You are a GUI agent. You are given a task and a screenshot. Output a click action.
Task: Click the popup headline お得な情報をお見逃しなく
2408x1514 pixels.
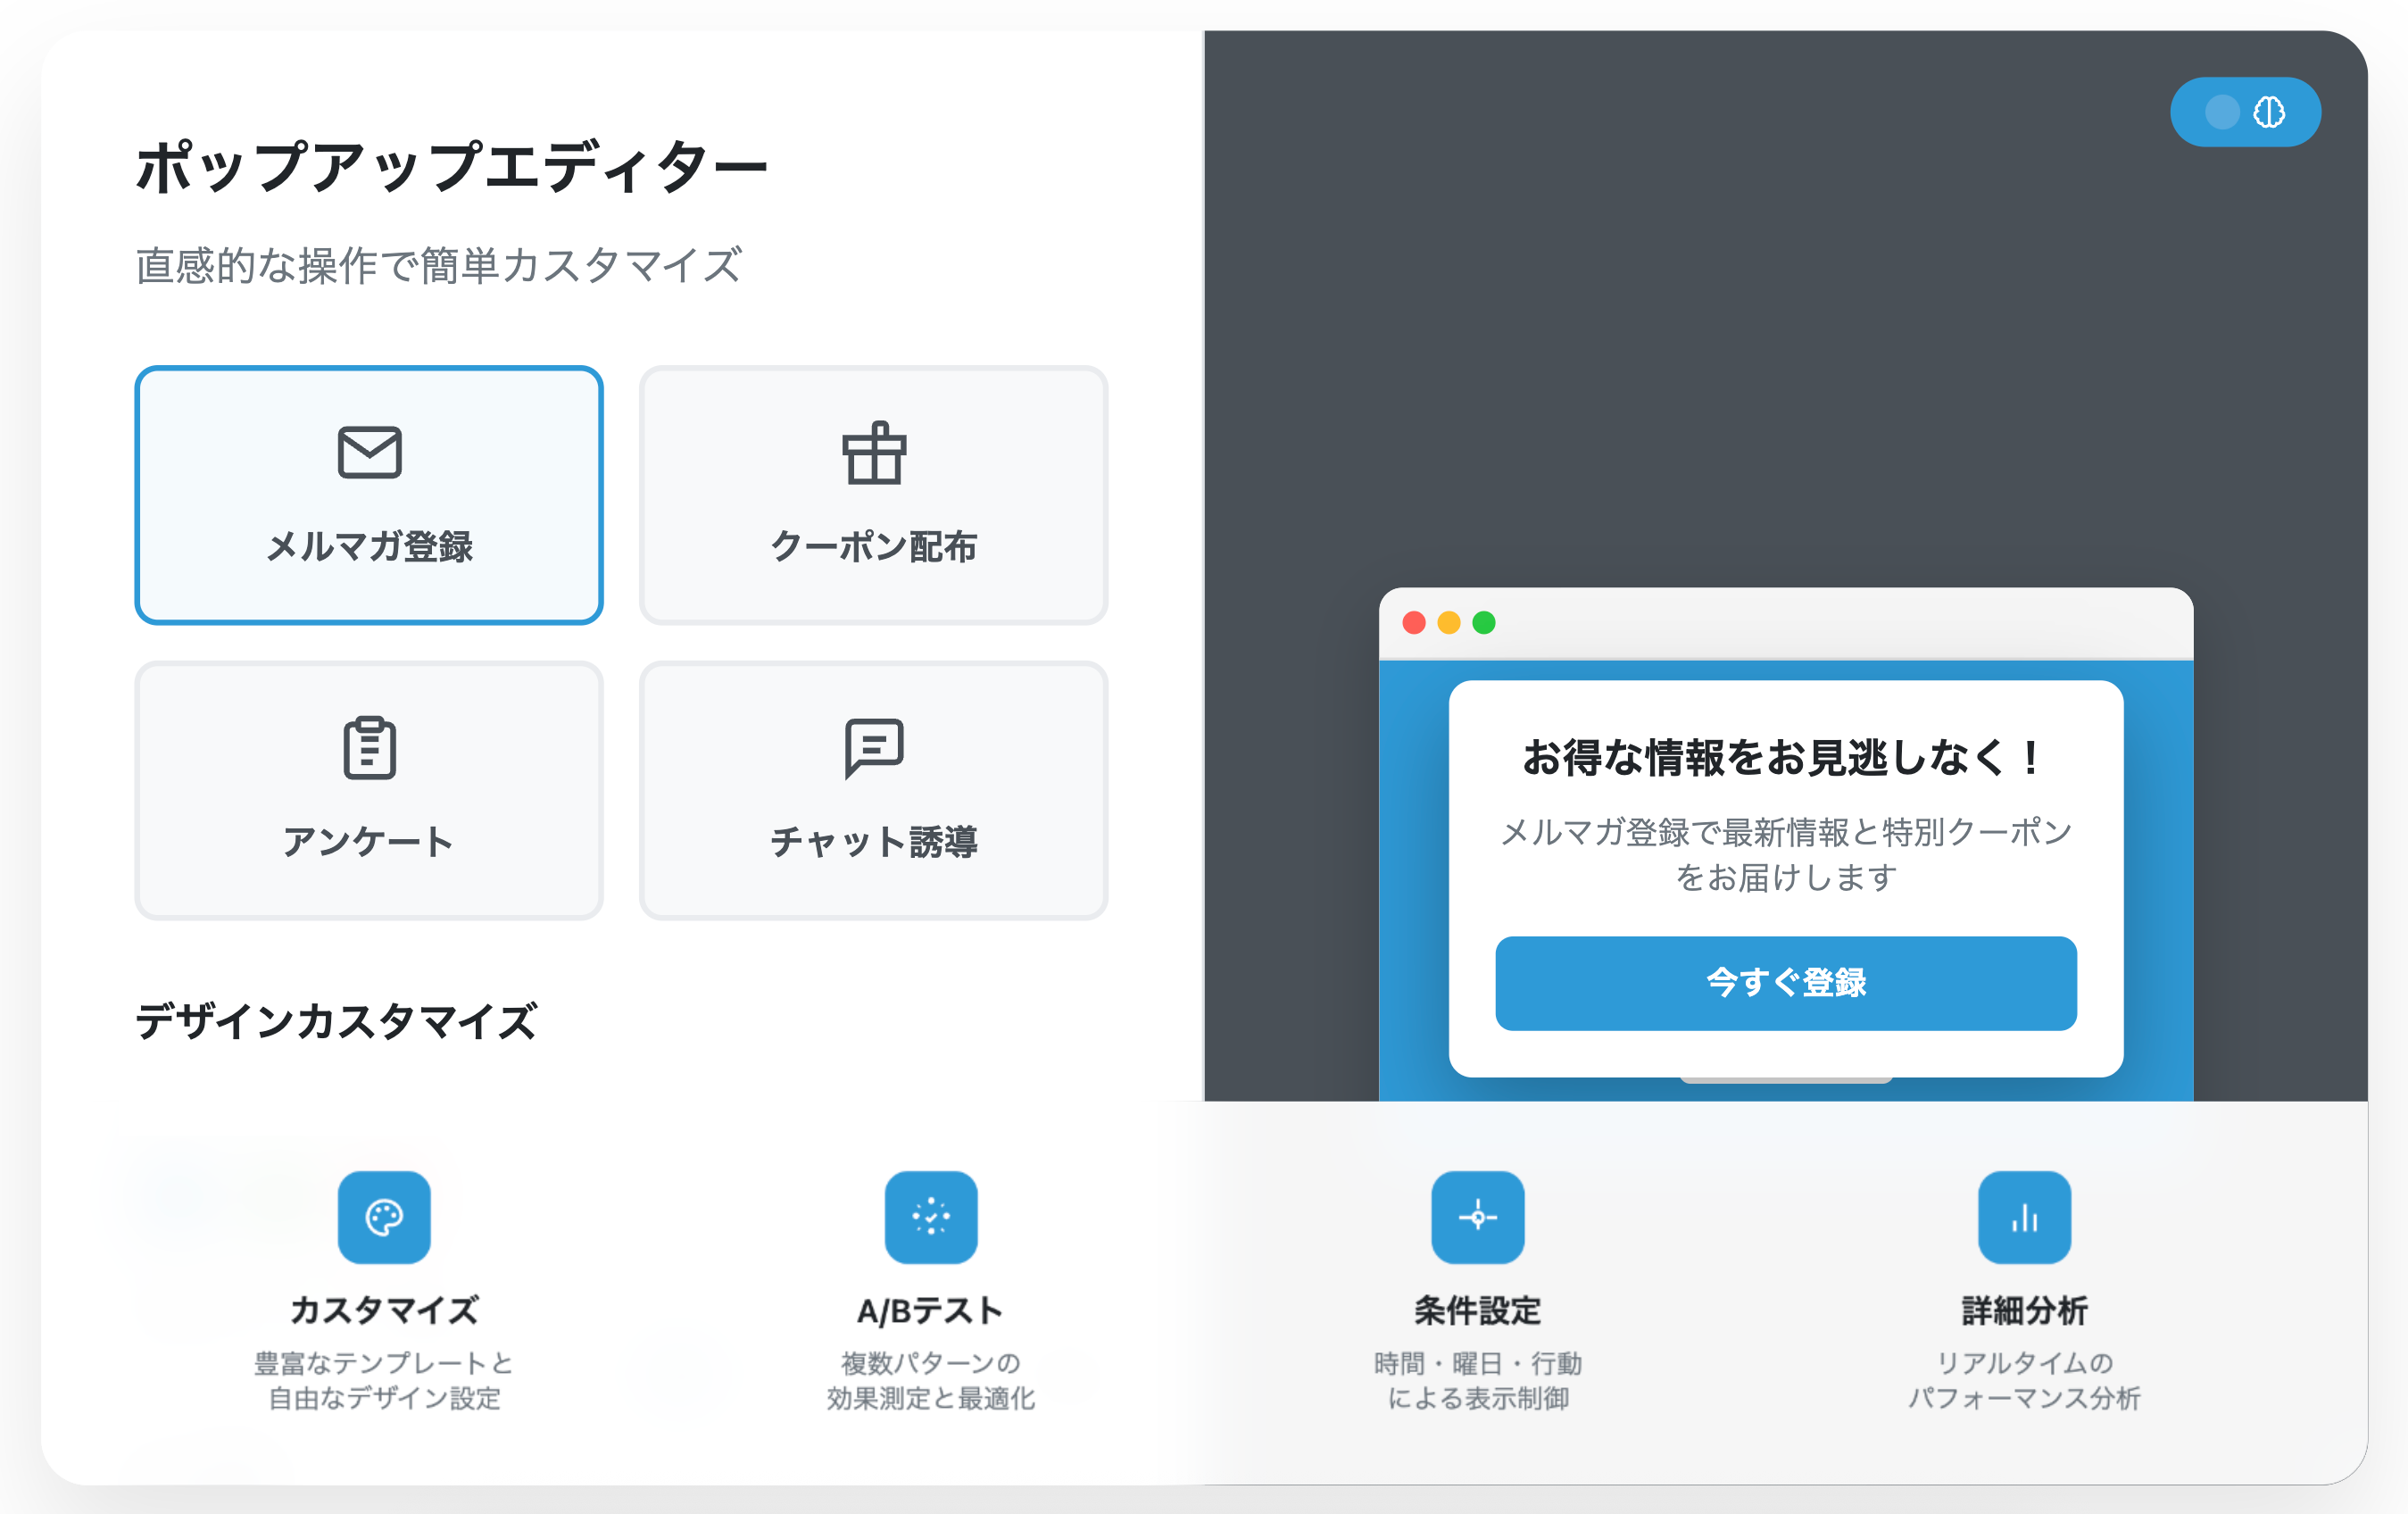(1787, 758)
